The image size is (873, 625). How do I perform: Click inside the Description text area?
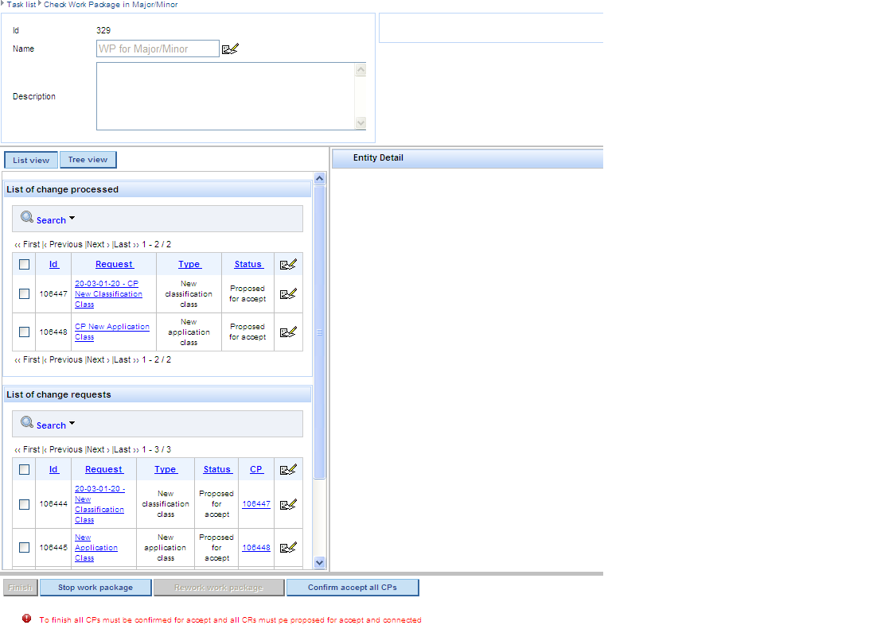pos(225,96)
